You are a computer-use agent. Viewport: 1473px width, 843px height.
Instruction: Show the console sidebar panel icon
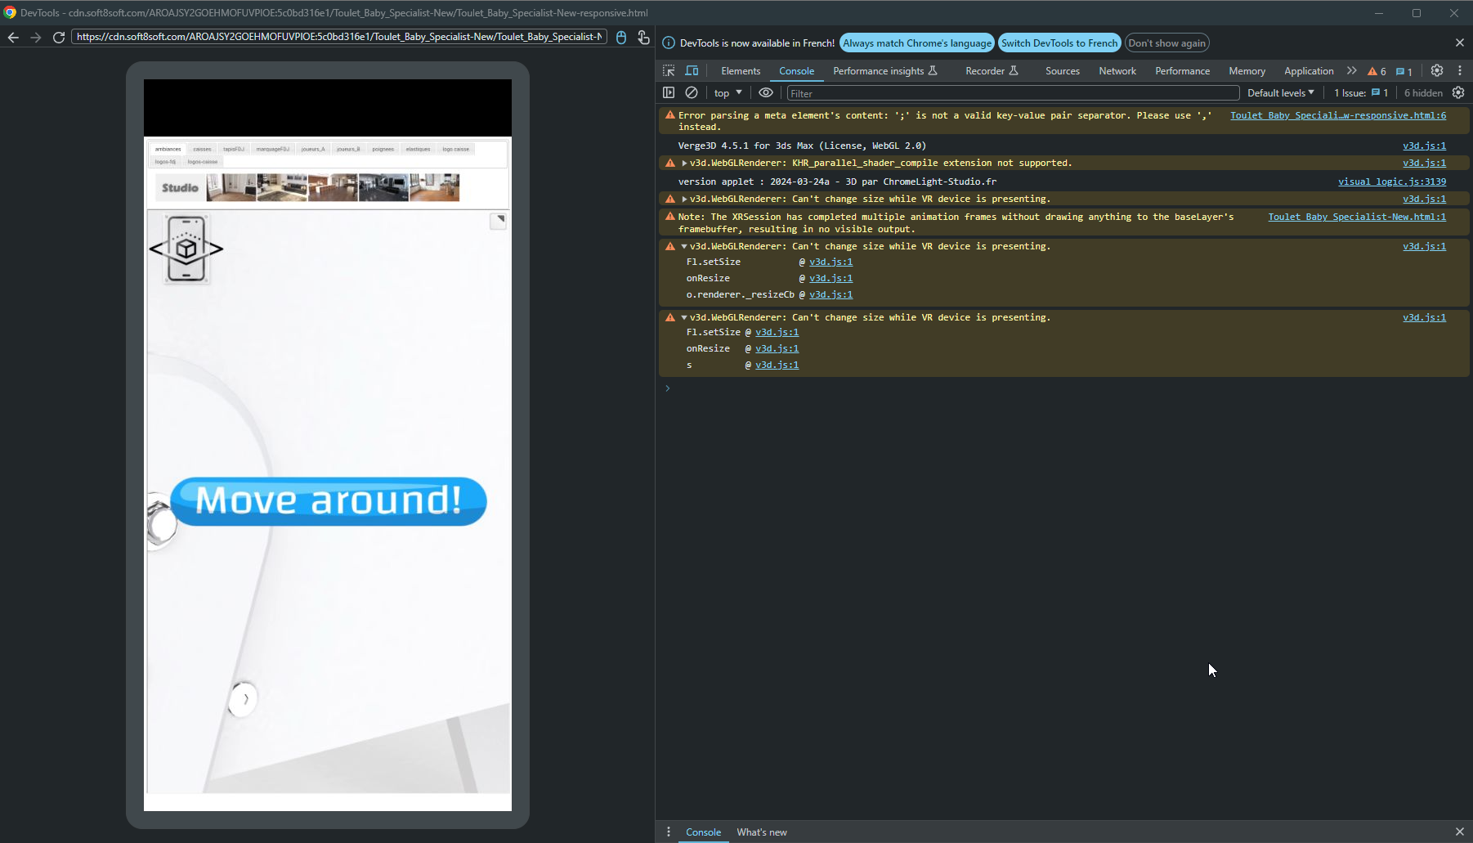pos(669,93)
